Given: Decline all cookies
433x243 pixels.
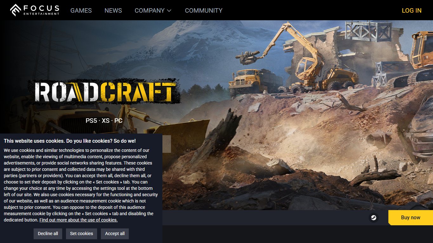Looking at the screenshot, I should (48, 234).
